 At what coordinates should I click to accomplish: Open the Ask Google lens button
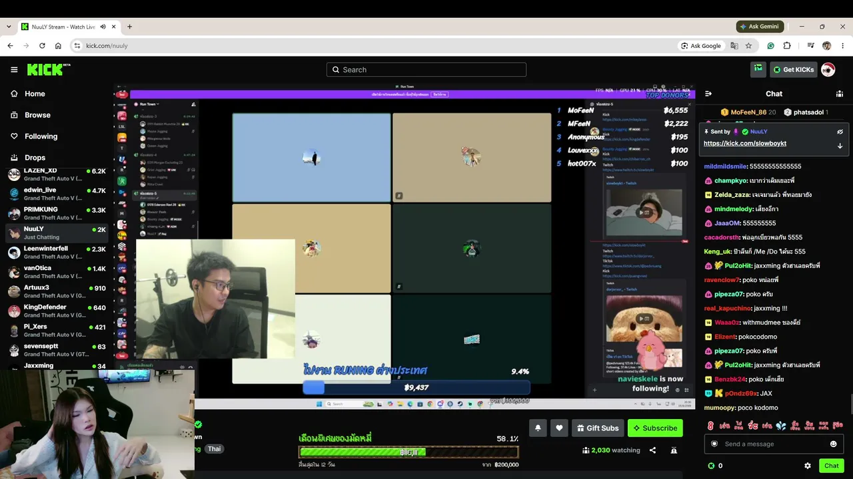(x=701, y=46)
